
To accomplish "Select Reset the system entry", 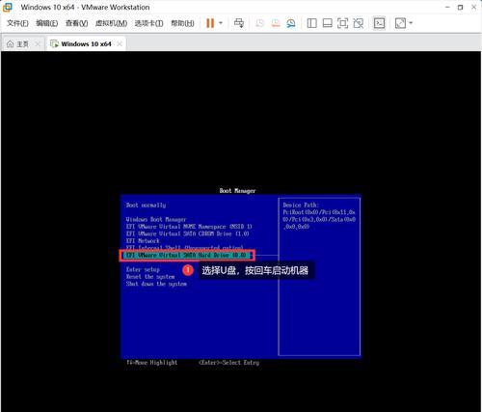I will [x=150, y=277].
